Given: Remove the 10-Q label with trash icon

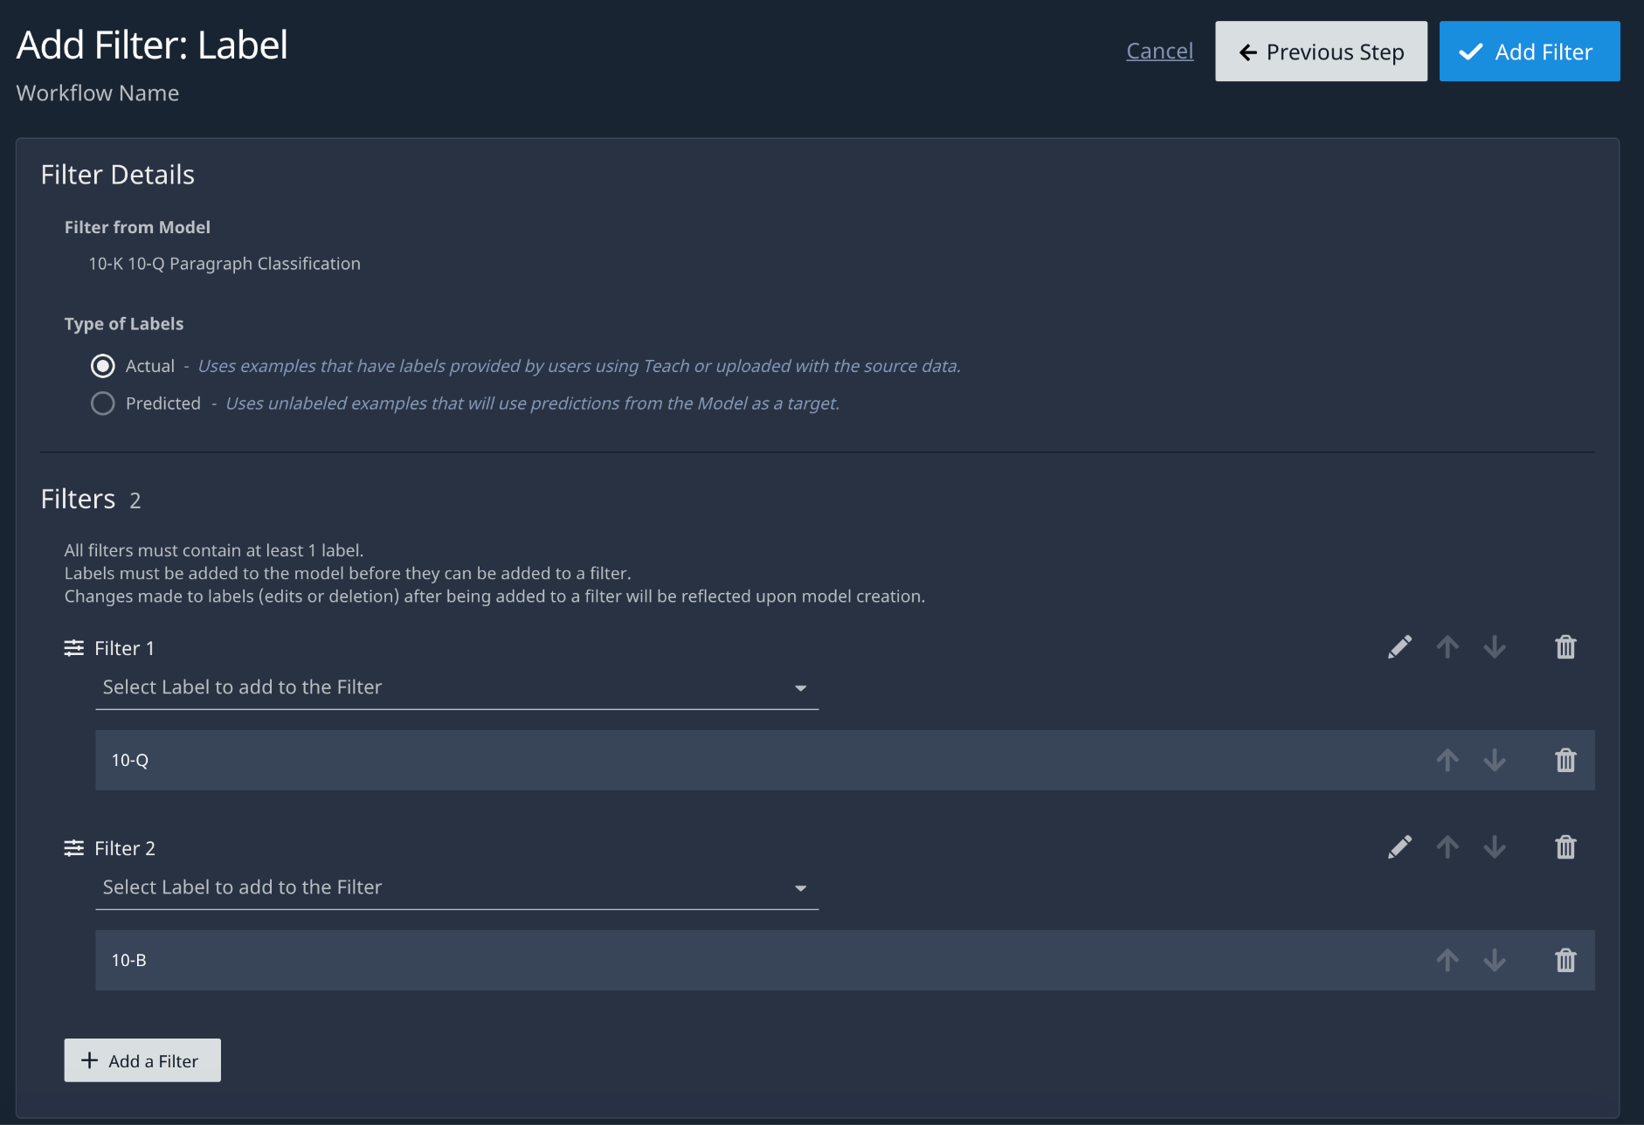Looking at the screenshot, I should pyautogui.click(x=1565, y=760).
